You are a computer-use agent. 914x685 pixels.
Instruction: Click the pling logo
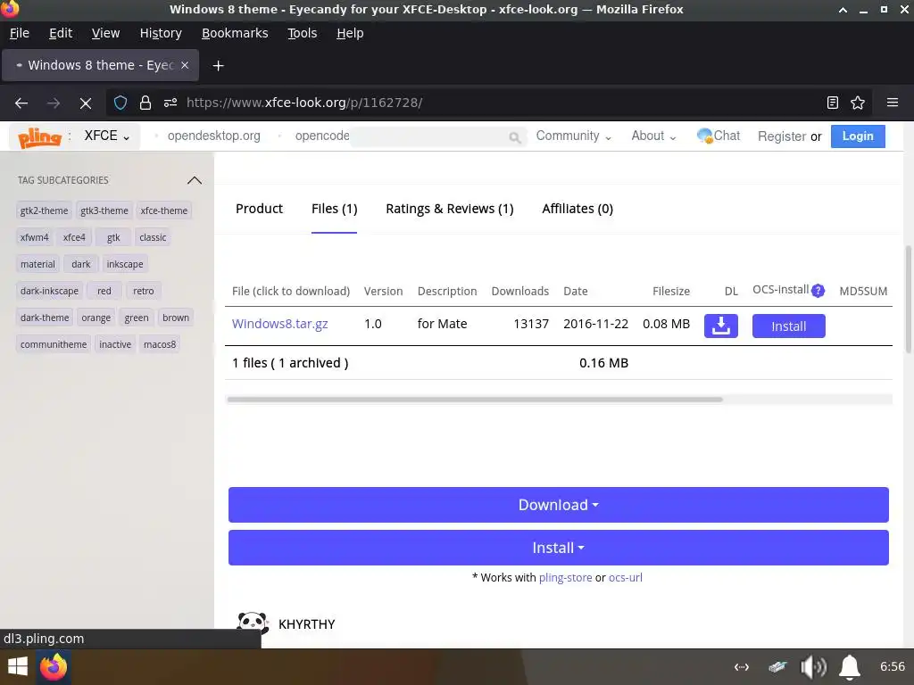coord(39,137)
